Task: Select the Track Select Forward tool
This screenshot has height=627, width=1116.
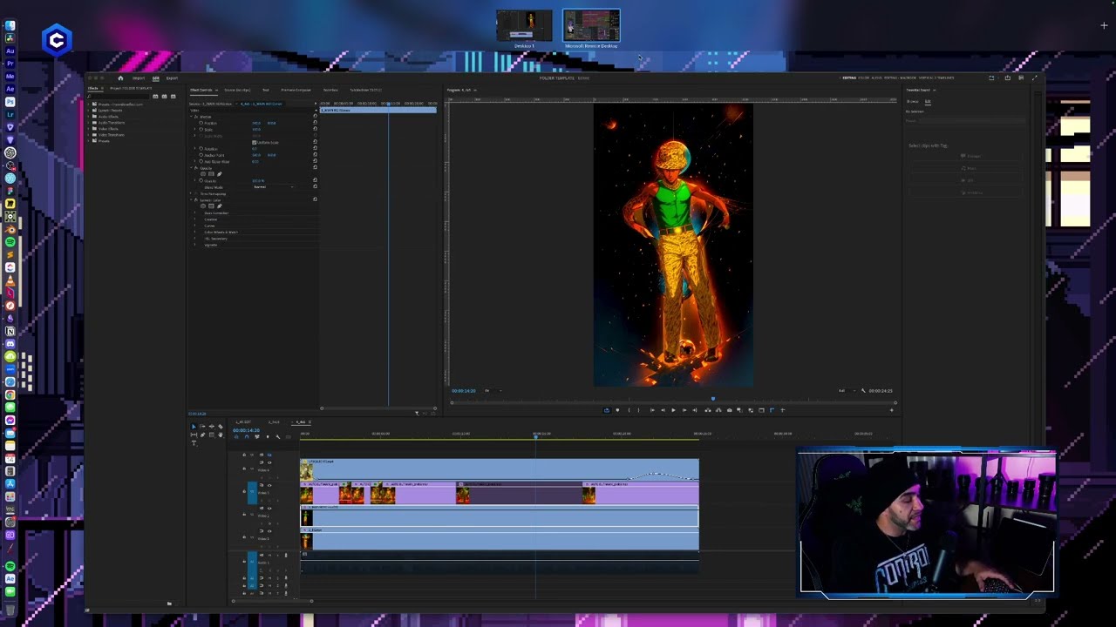Action: pos(202,426)
